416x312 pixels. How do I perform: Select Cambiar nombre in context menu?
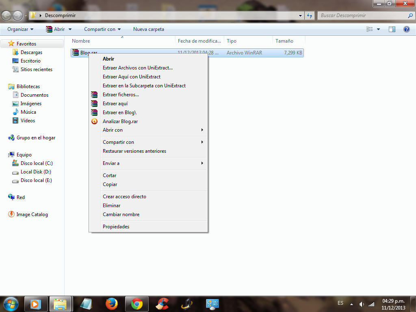[121, 214]
